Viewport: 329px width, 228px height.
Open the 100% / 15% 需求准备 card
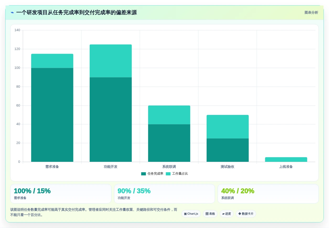(x=61, y=194)
